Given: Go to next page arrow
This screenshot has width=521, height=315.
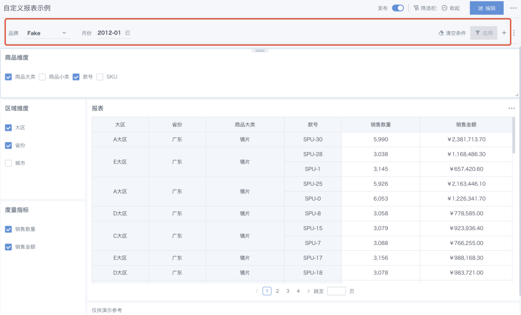Looking at the screenshot, I should click(x=308, y=291).
